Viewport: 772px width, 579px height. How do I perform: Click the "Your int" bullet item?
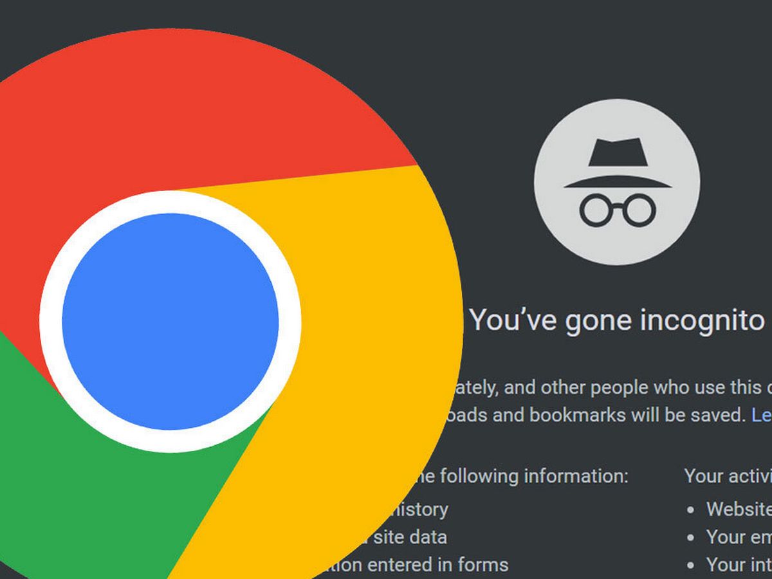739,565
